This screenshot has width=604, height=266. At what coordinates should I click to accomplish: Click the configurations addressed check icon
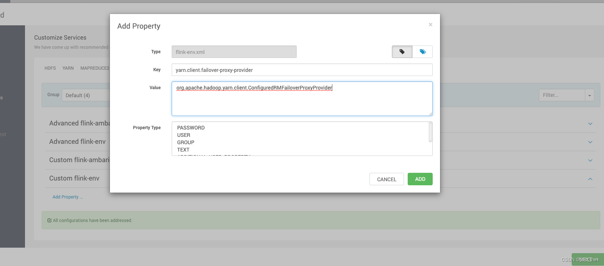click(x=49, y=221)
